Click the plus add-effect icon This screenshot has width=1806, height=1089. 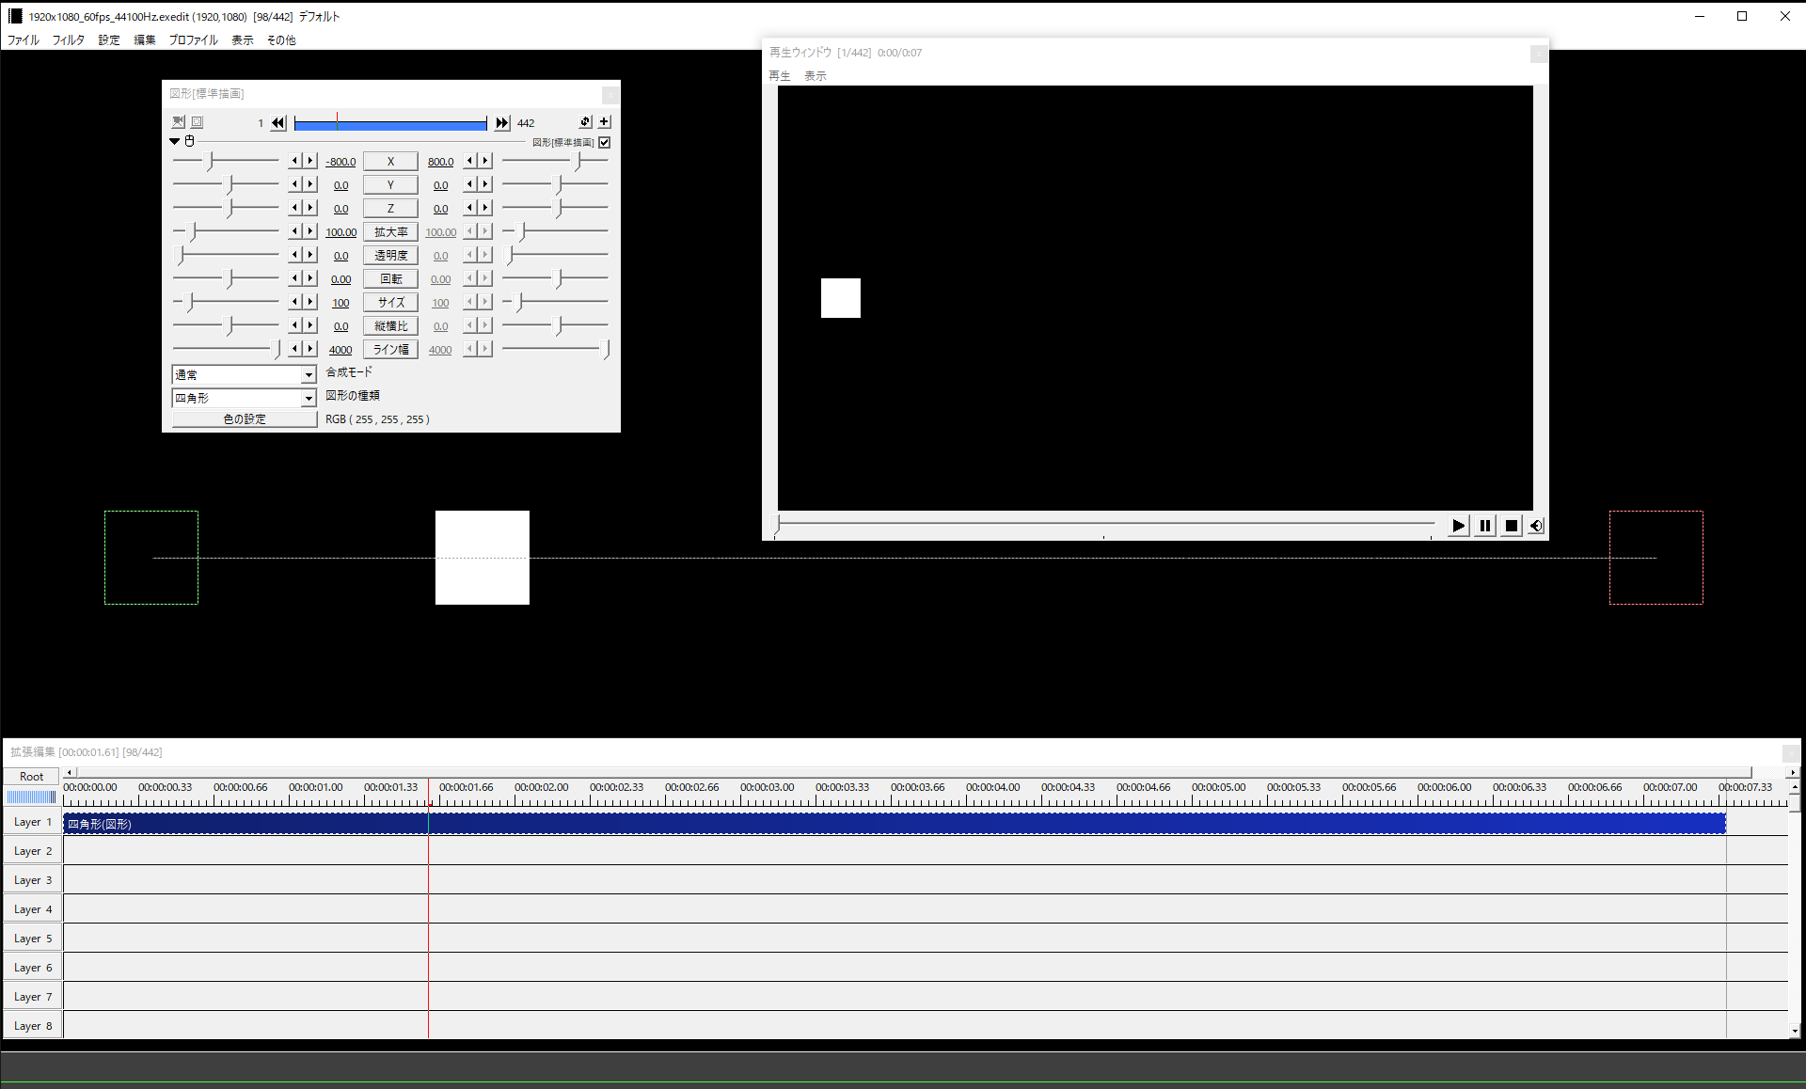[605, 122]
